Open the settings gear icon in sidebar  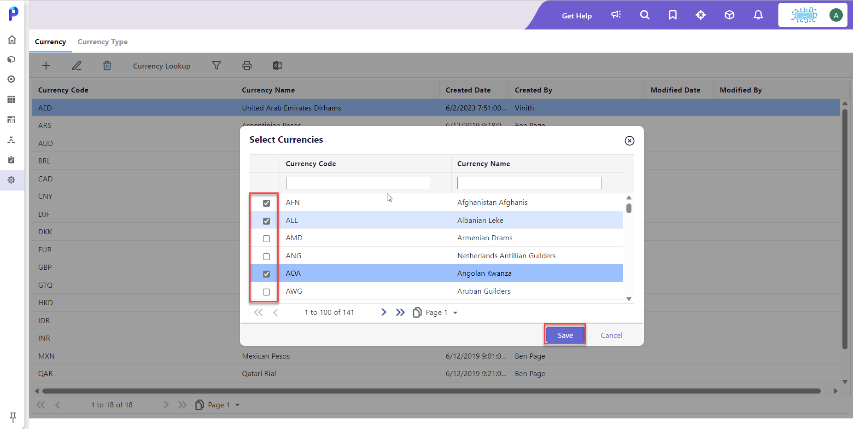coord(12,180)
